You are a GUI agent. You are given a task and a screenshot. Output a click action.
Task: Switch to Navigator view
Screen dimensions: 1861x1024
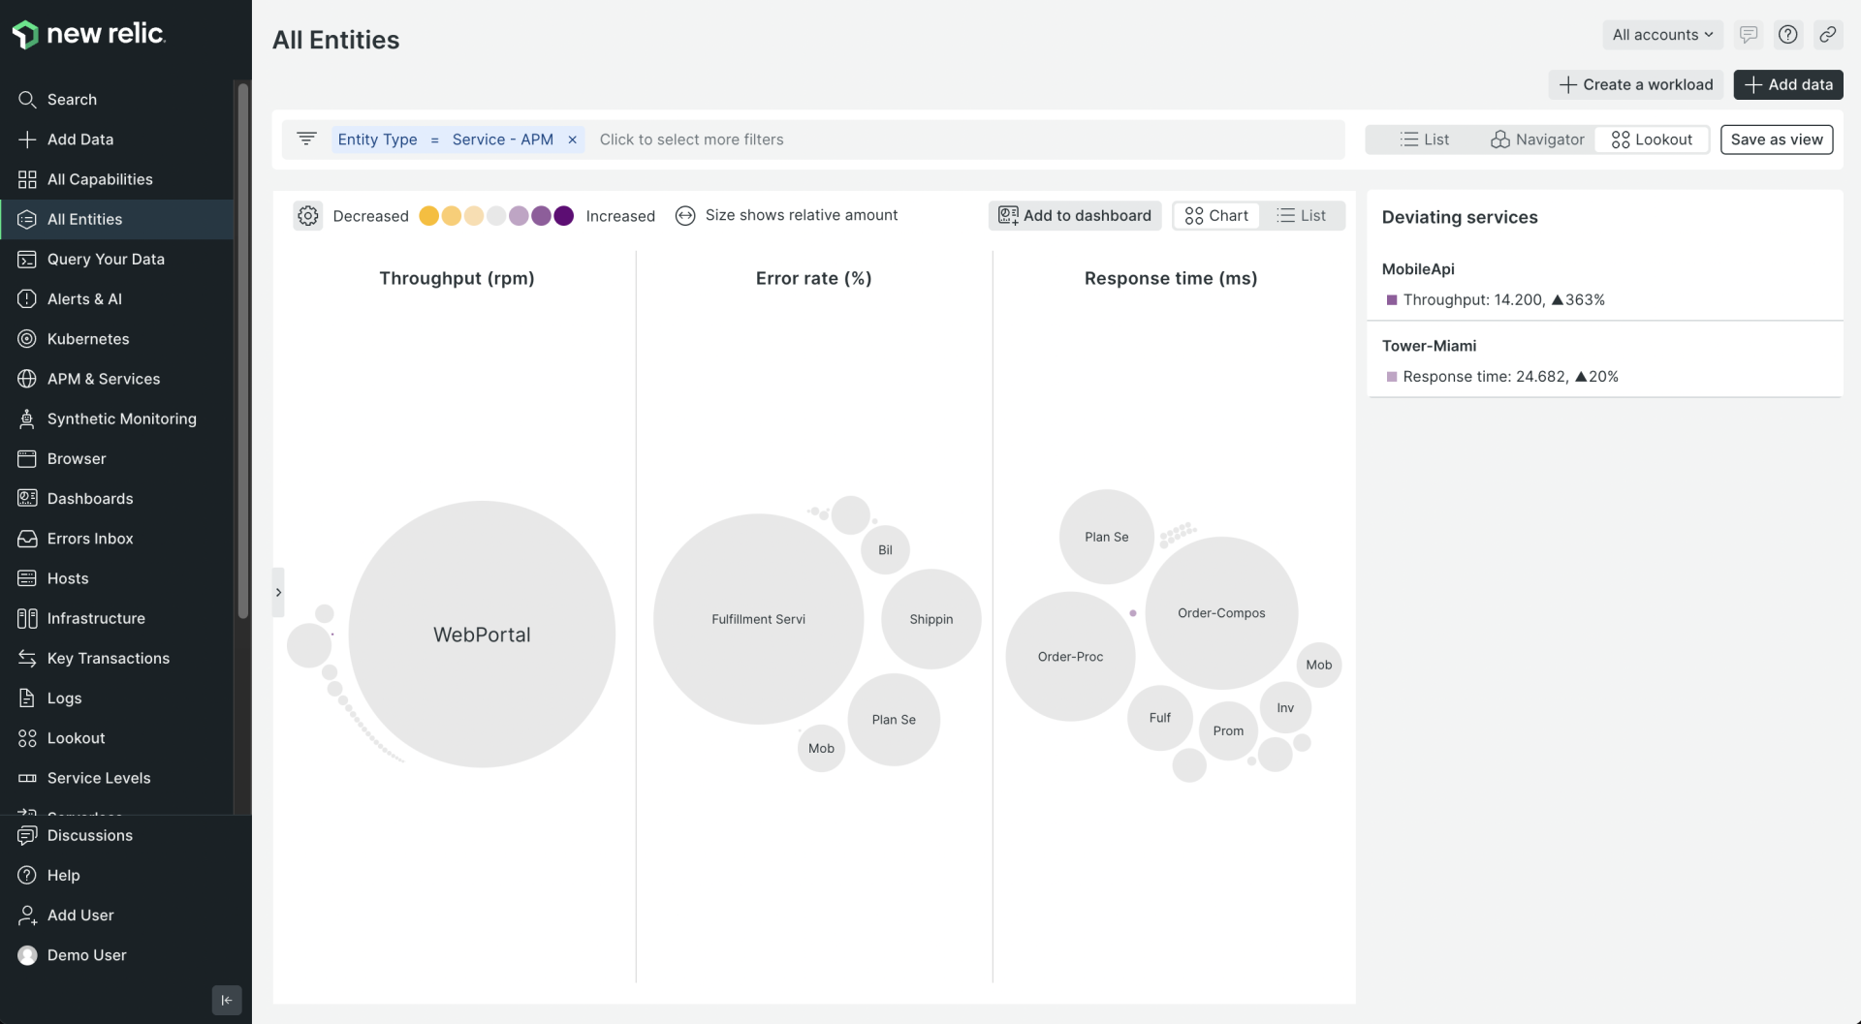pos(1536,140)
